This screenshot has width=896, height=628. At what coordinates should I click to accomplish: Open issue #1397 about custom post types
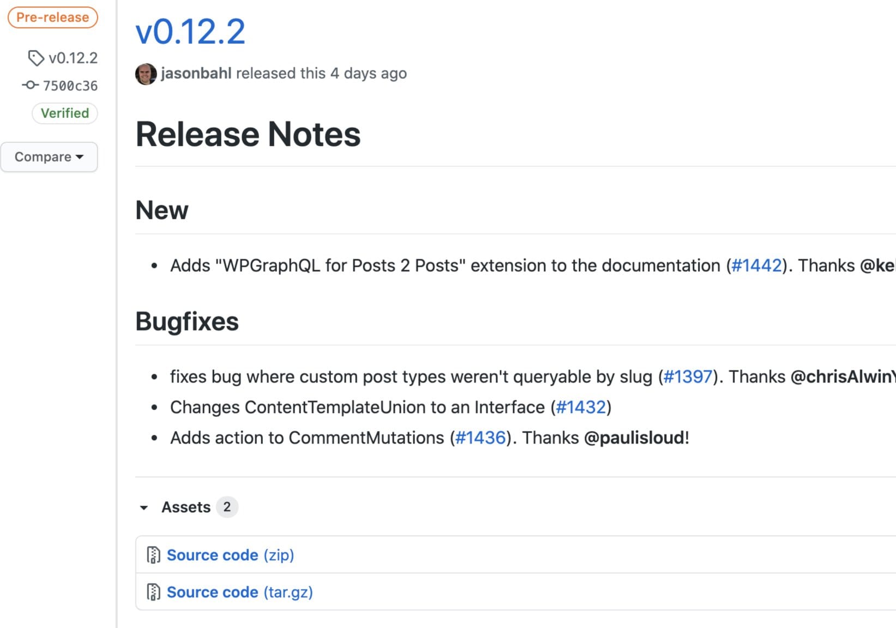tap(688, 376)
